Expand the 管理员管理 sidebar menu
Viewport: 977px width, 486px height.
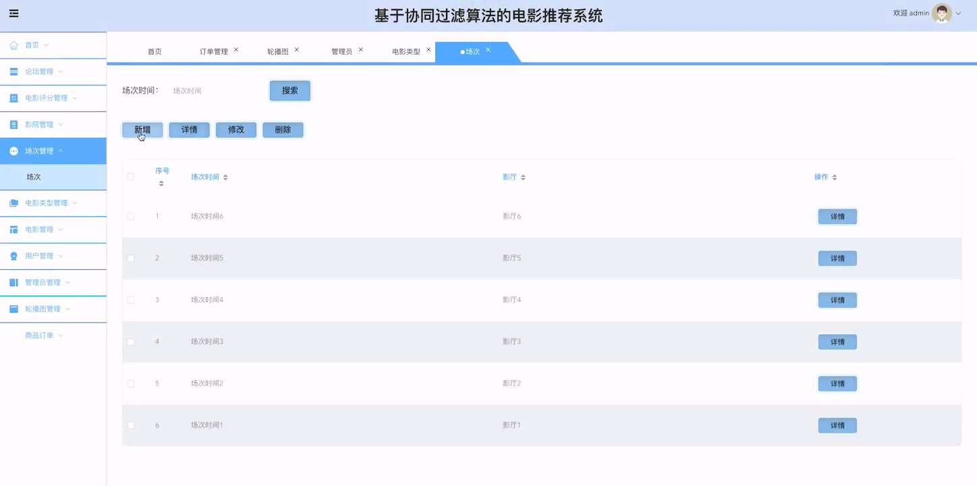(x=67, y=282)
